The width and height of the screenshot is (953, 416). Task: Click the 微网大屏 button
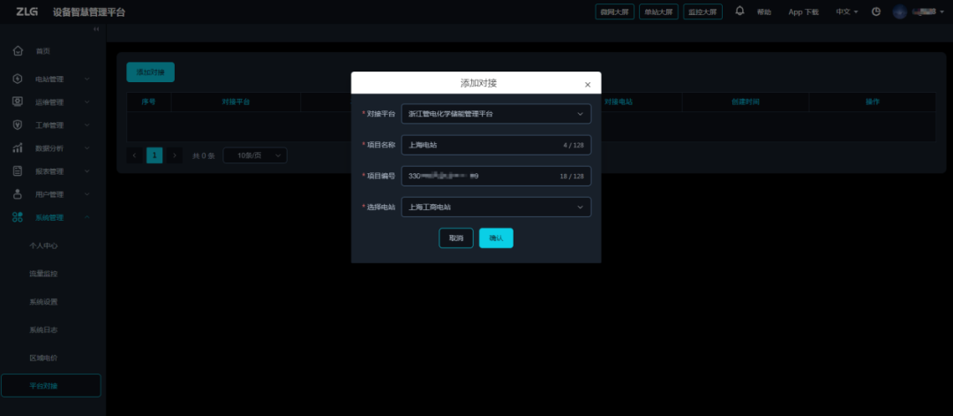615,11
